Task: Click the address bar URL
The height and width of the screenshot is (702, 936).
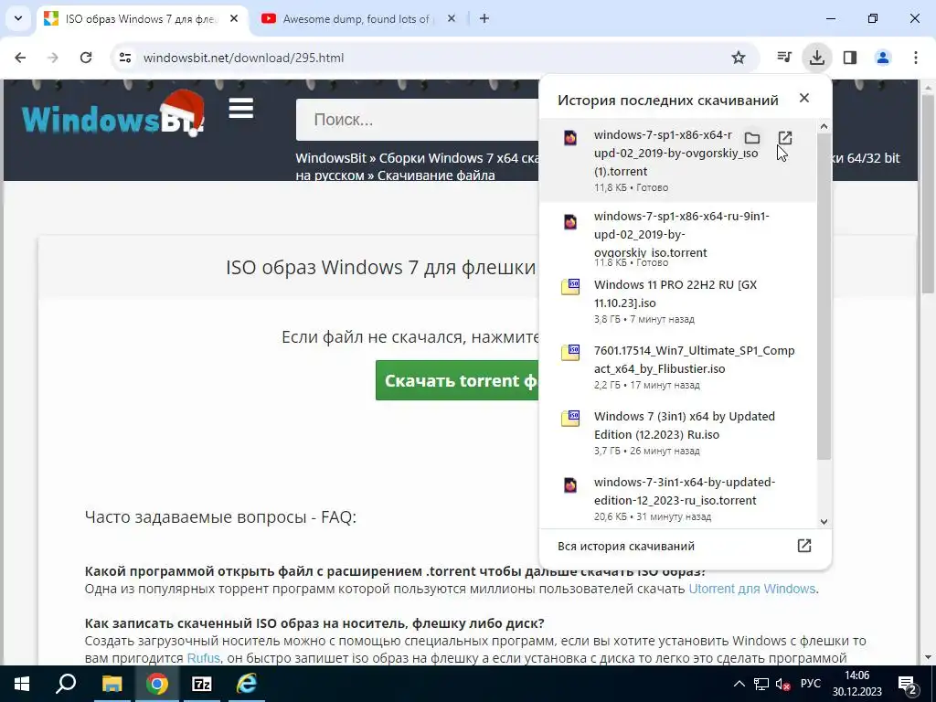Action: [x=243, y=58]
